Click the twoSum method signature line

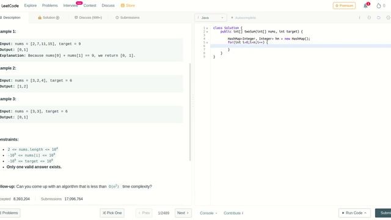tap(261, 32)
